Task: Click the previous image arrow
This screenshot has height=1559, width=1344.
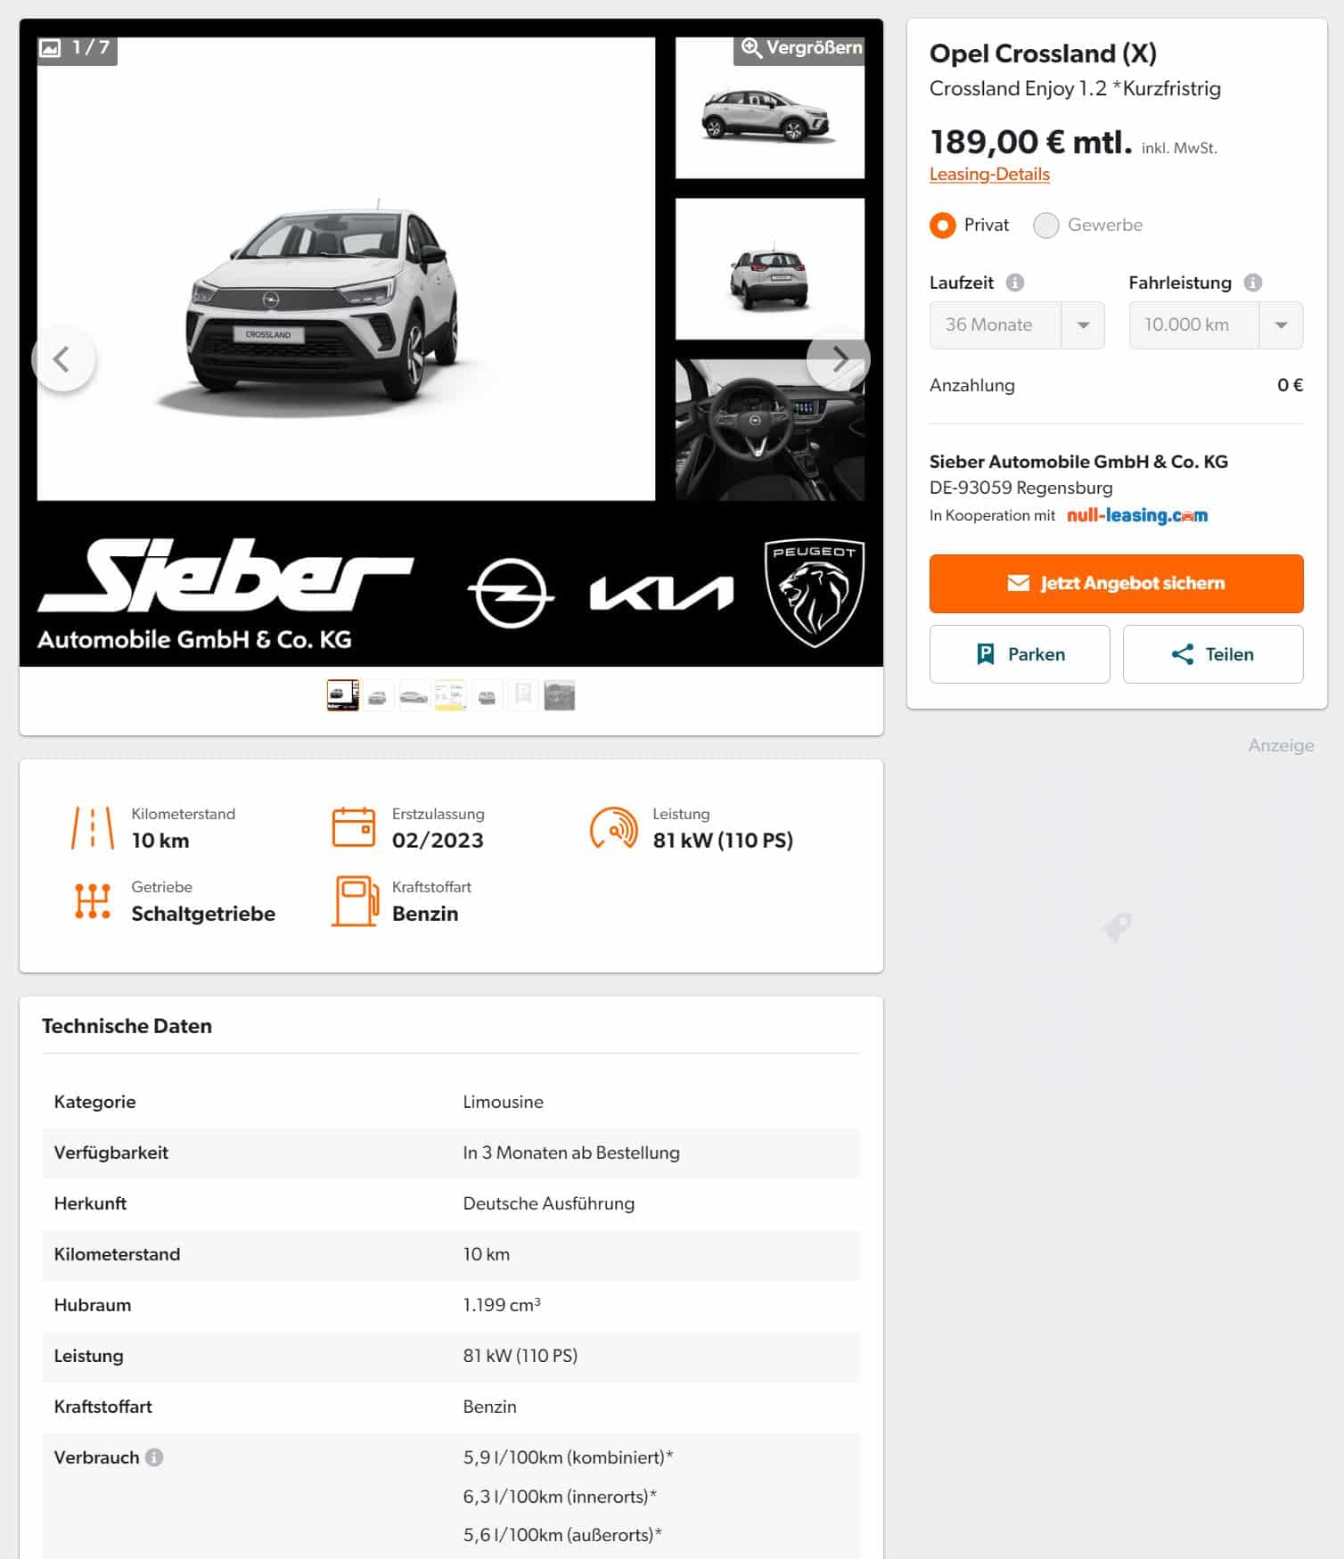Action: point(63,359)
